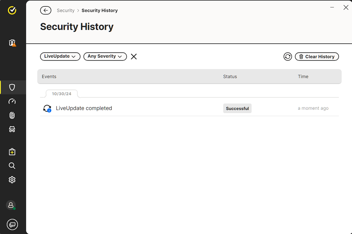Open the account profile icon

(x=11, y=205)
